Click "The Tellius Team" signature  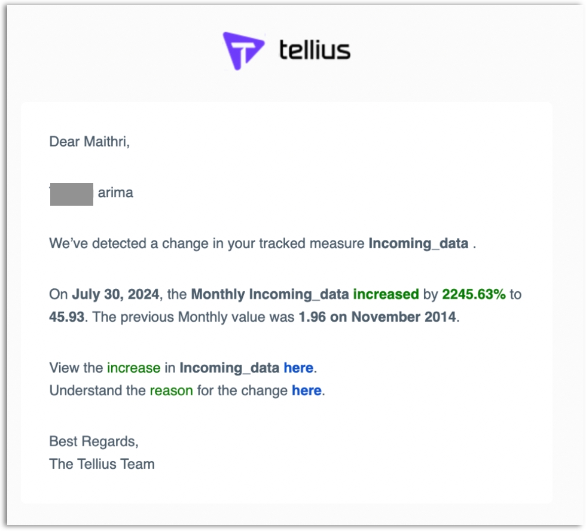102,464
